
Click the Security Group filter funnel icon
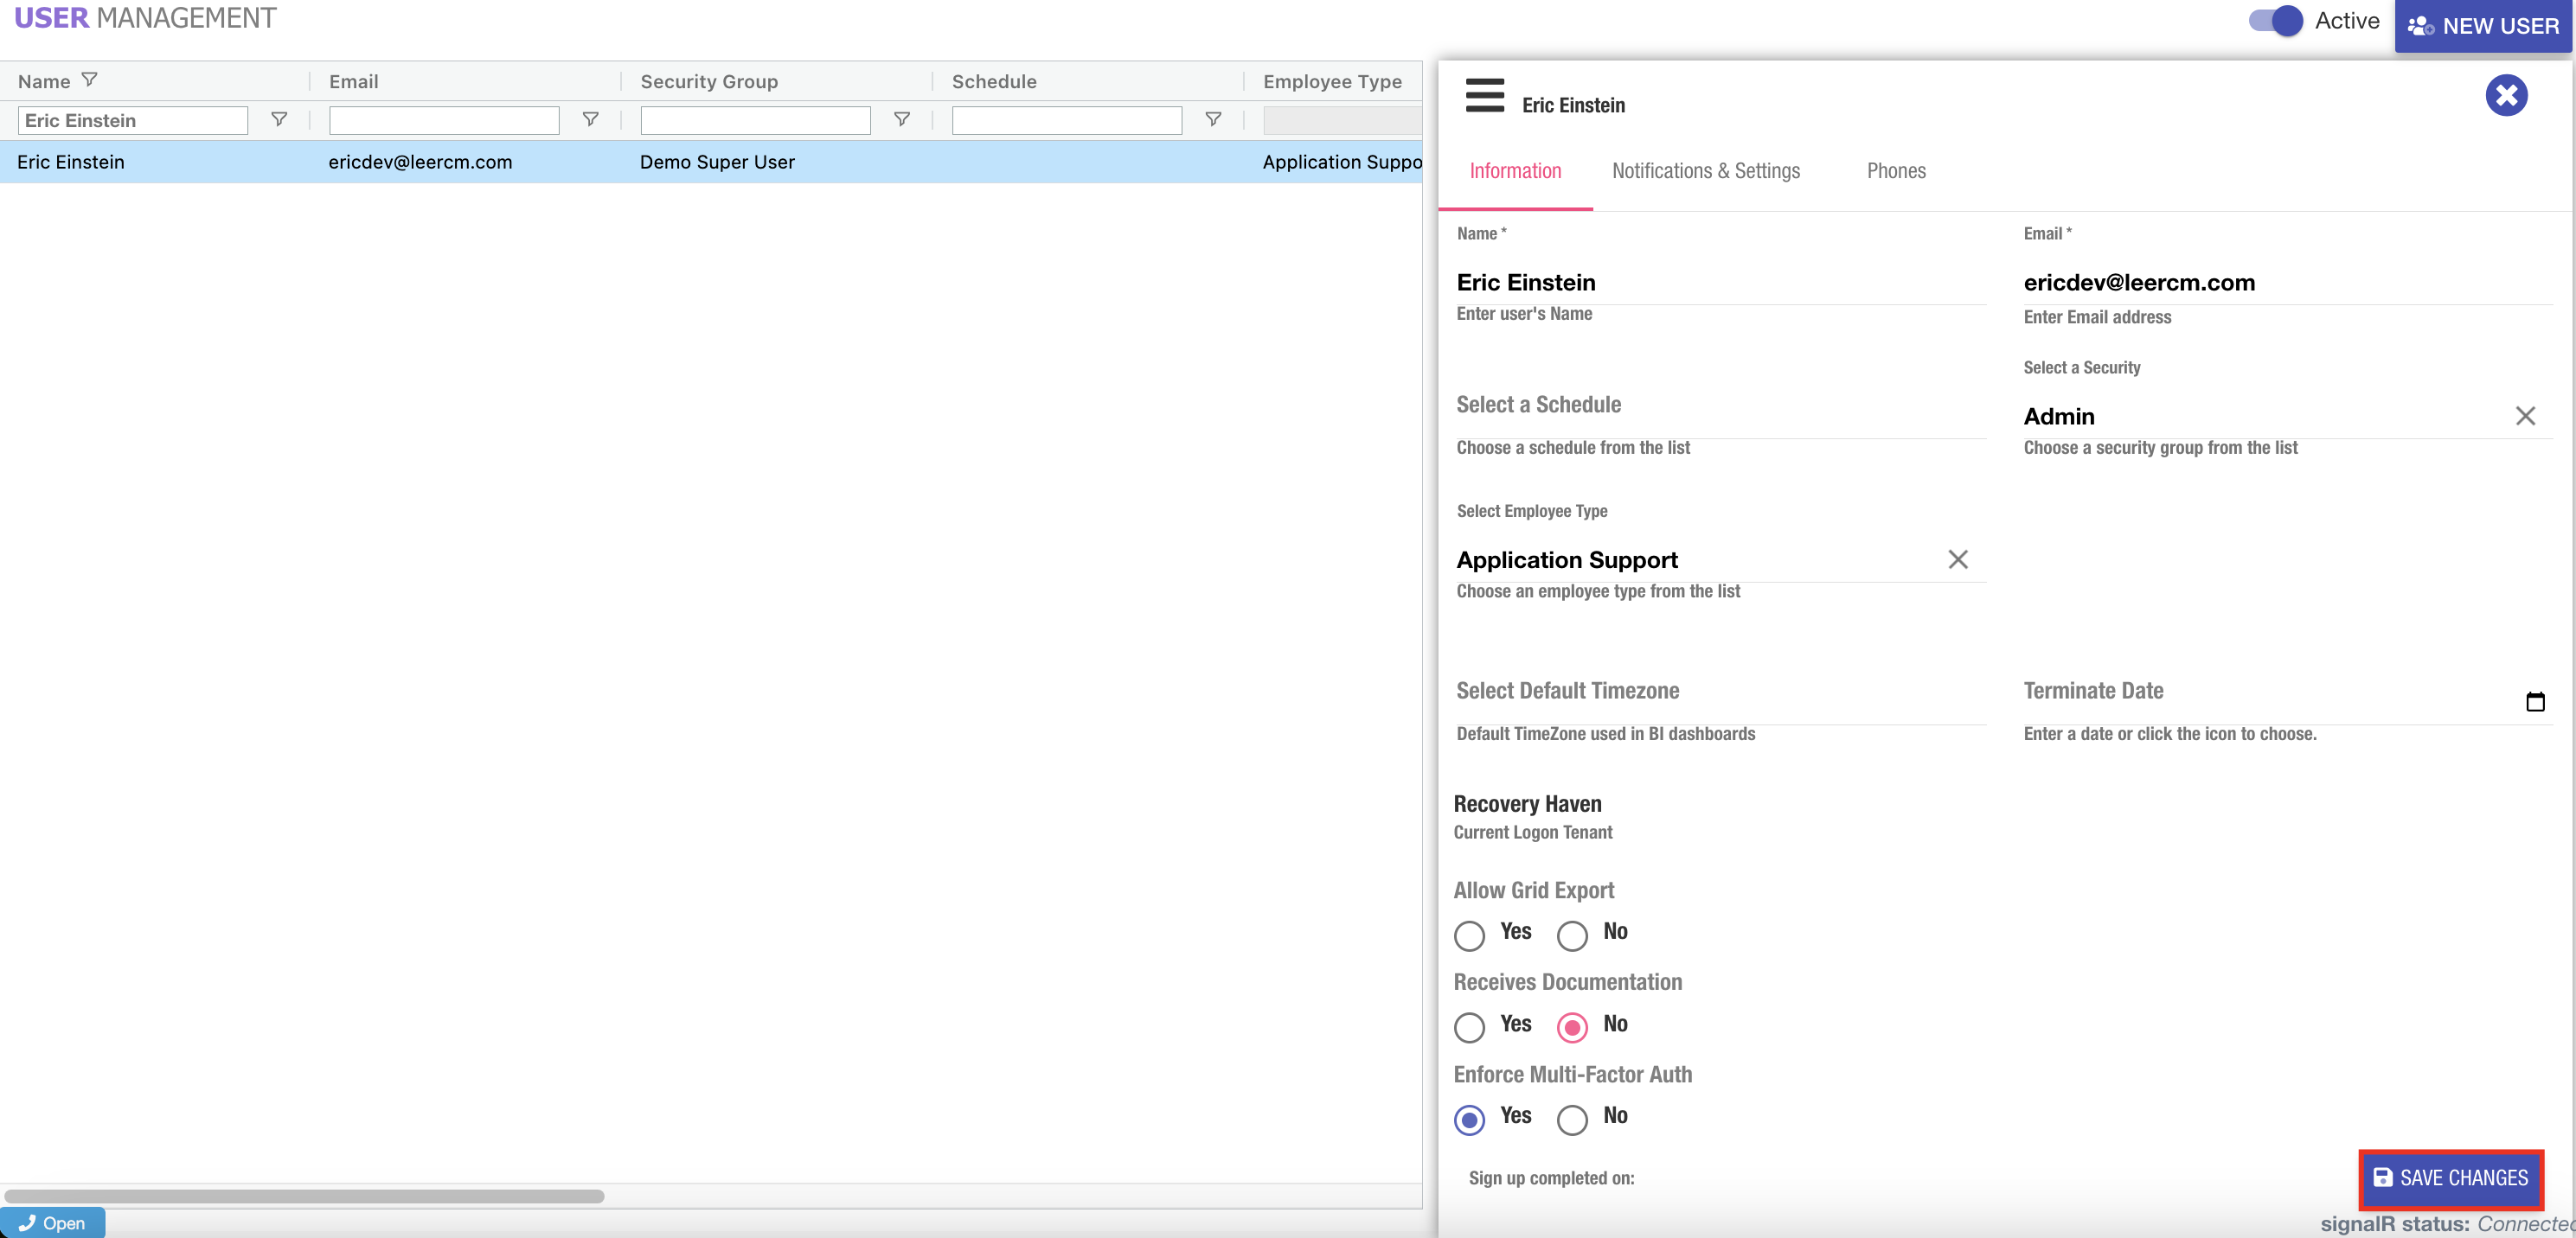(x=901, y=120)
